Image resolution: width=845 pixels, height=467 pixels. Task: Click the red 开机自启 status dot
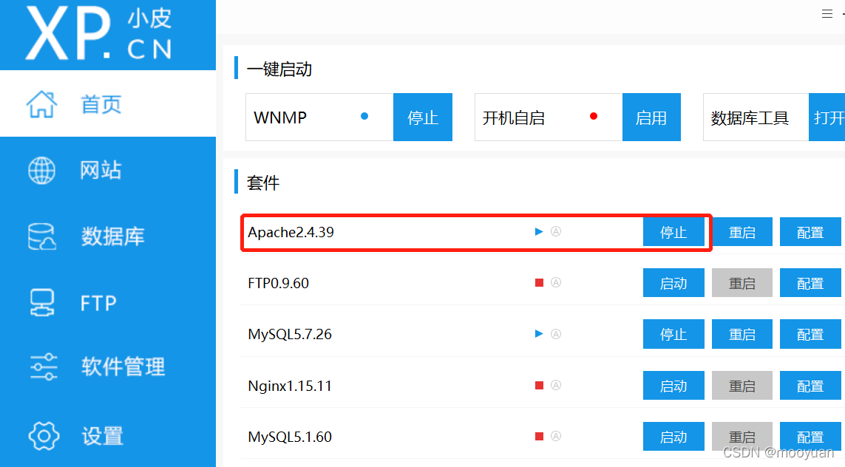pyautogui.click(x=594, y=116)
